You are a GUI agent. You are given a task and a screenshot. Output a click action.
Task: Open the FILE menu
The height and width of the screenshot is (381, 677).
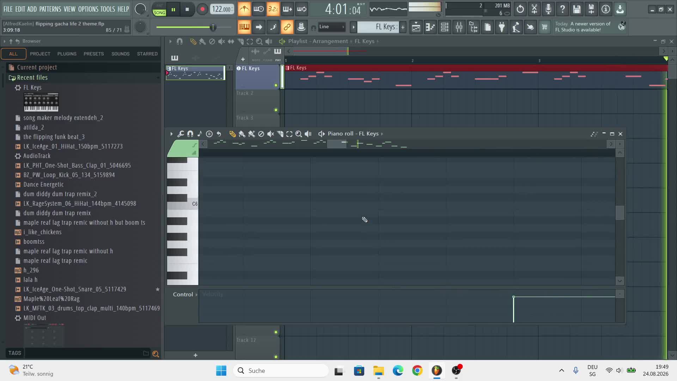coord(8,9)
